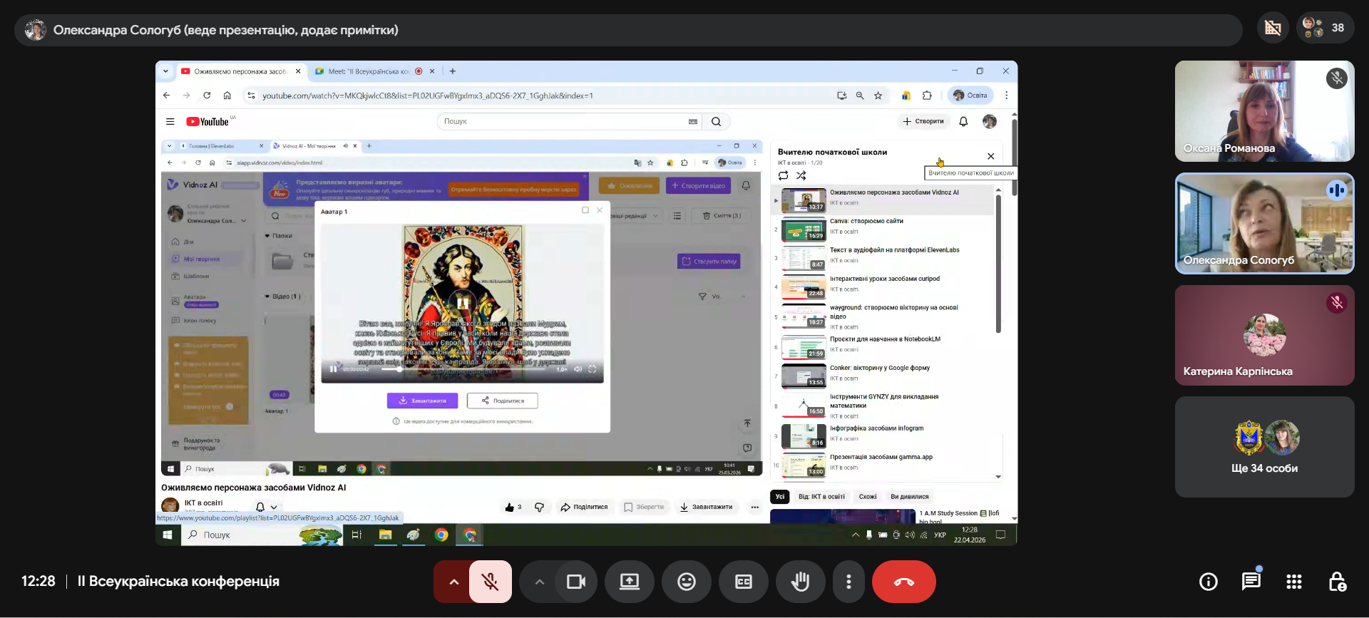Viewport: 1369px width, 618px height.
Task: Show all 38 participants list
Action: [1326, 29]
